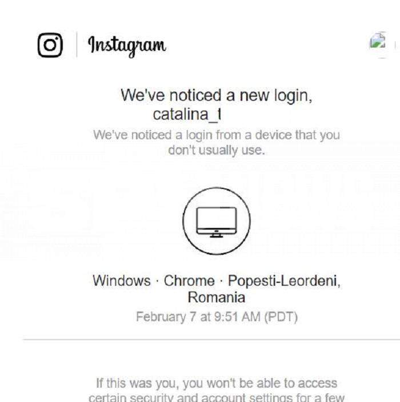Select the catalina_t username text
400x402 pixels.
[x=187, y=114]
